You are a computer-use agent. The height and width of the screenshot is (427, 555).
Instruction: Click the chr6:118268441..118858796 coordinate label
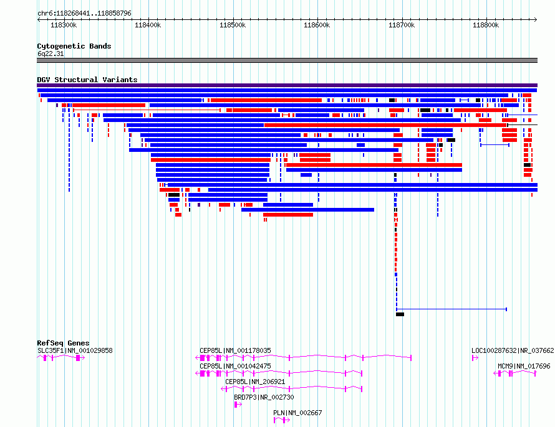click(84, 14)
